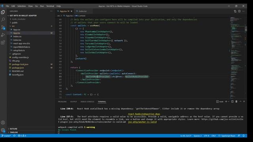Expand the Timeline section
This screenshot has height=142, width=253.
pos(14,133)
